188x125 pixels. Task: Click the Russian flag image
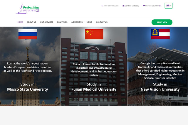28,34
